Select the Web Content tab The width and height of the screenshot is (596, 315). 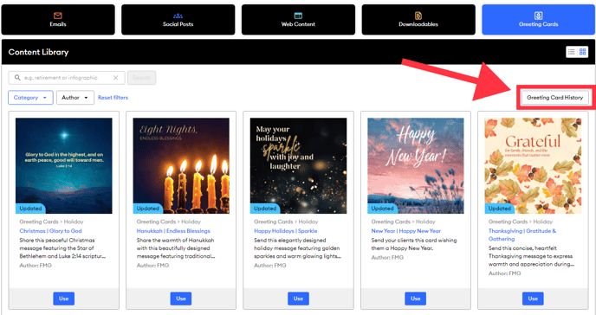coord(298,20)
